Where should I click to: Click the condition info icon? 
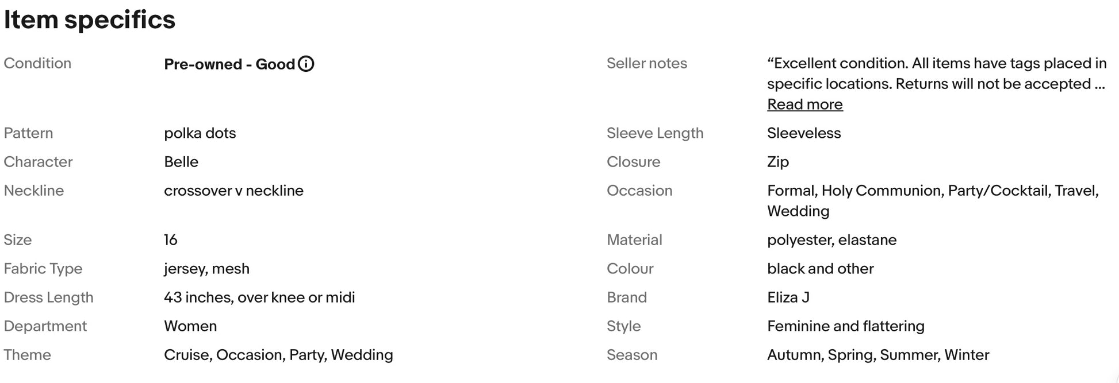point(306,64)
